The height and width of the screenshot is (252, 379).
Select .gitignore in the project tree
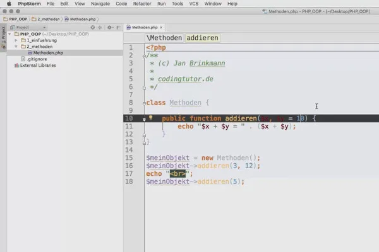37,59
